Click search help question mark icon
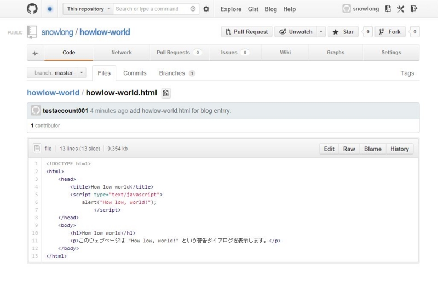The image size is (438, 297). pyautogui.click(x=193, y=9)
